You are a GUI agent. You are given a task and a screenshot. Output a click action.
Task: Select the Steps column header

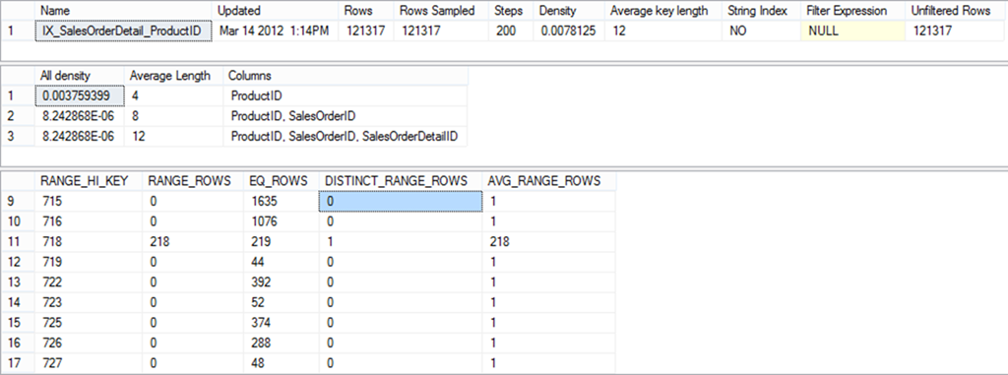click(512, 11)
